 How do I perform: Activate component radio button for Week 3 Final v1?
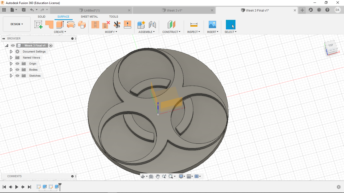51,45
